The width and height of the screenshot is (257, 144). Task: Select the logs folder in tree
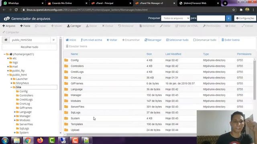coord(15,62)
